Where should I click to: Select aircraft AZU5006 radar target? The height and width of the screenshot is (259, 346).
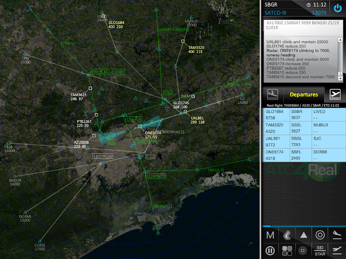pyautogui.click(x=94, y=136)
